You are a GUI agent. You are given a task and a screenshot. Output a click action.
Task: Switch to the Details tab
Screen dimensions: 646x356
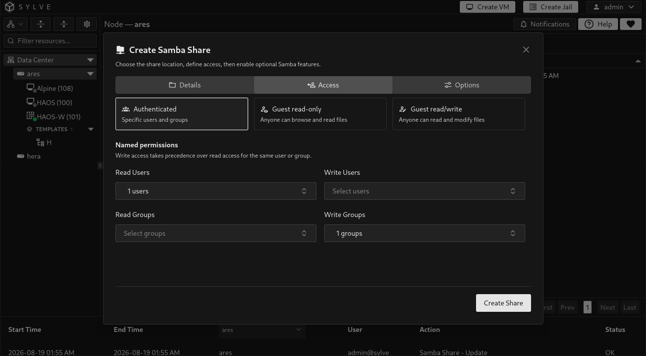185,85
